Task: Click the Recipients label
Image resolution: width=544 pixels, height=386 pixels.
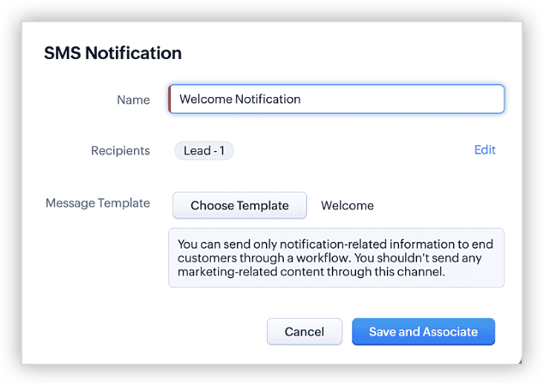Action: pos(120,151)
